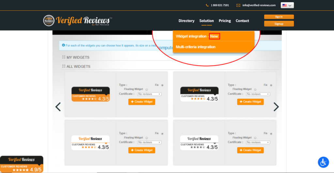334x173 pixels.
Task: Open the Pricing menu item
Action: pyautogui.click(x=225, y=21)
